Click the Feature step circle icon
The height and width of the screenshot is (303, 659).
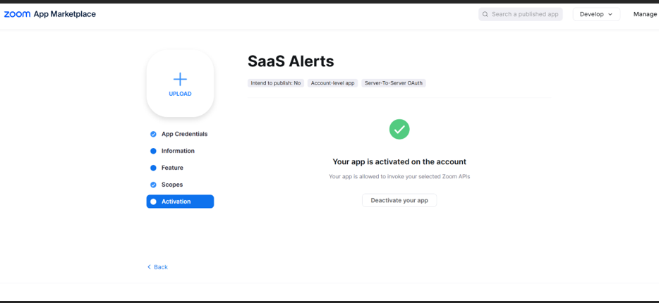153,168
